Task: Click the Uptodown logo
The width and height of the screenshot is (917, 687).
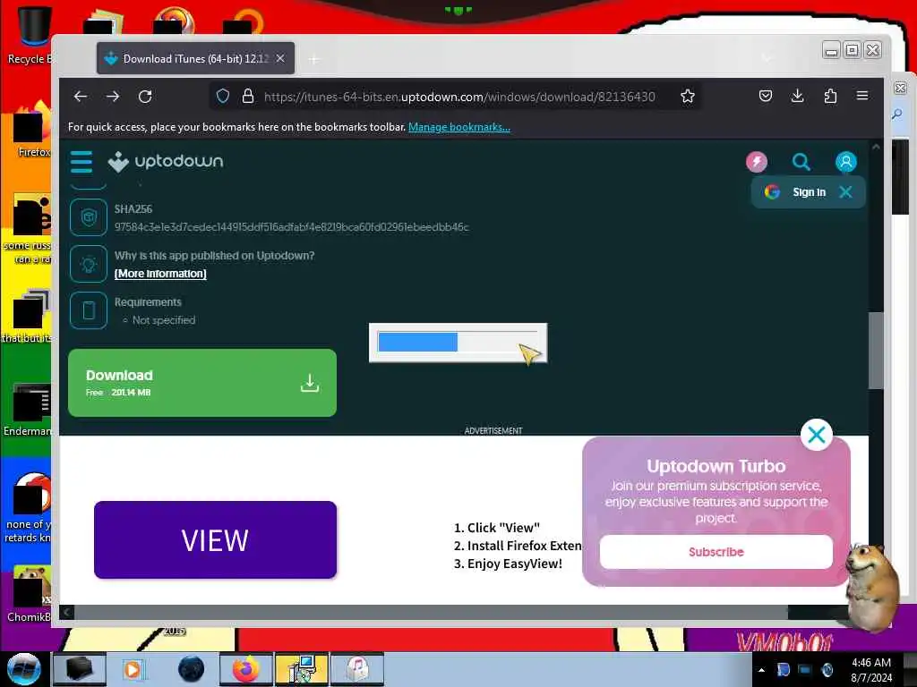Action: pyautogui.click(x=166, y=162)
